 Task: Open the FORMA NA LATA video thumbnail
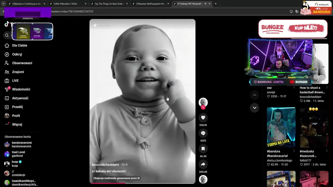(281, 127)
